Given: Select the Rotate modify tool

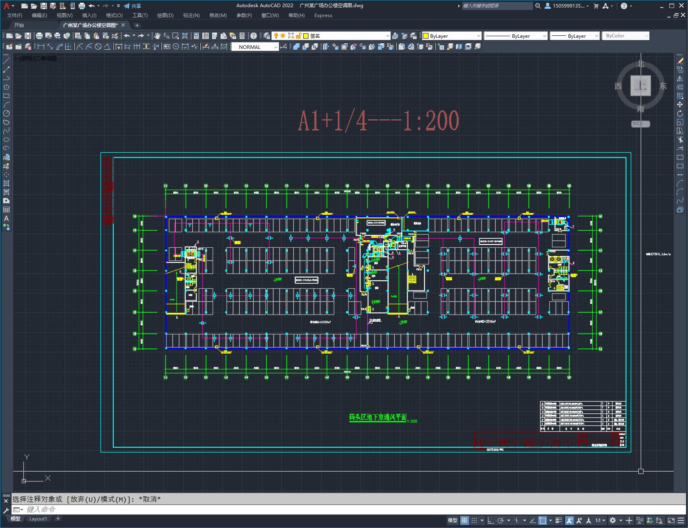Looking at the screenshot, I should 680,113.
